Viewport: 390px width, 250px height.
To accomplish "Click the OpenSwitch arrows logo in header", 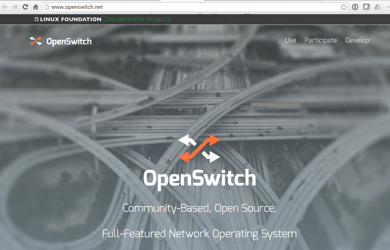I will click(x=35, y=40).
